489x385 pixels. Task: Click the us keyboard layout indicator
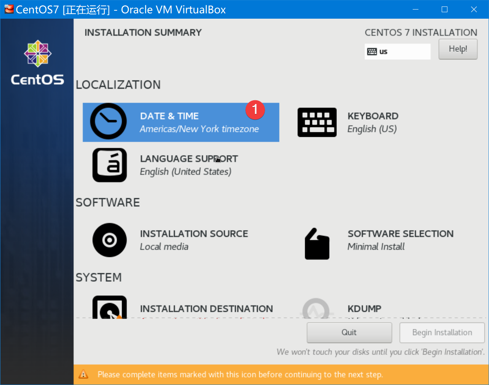pyautogui.click(x=397, y=51)
